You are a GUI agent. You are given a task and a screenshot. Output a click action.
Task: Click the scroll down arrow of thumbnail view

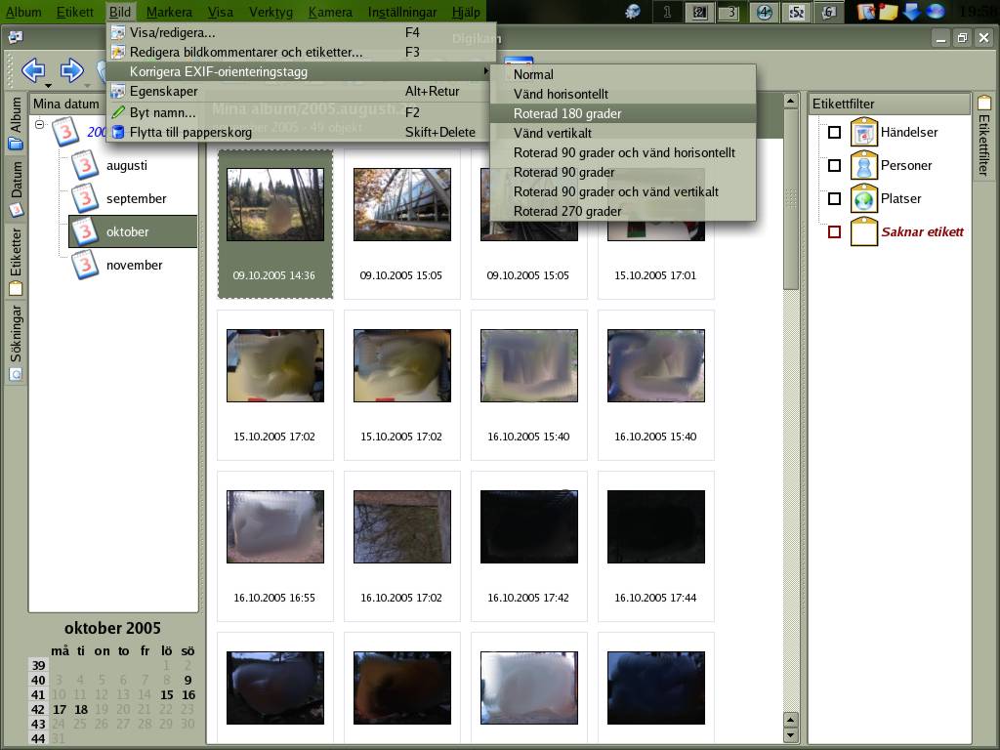tap(790, 734)
